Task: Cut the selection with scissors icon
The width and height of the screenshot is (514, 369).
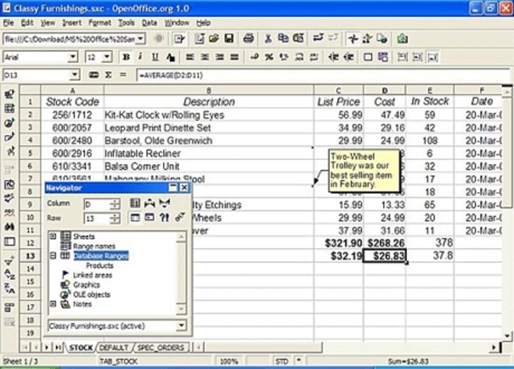Action: click(x=268, y=39)
